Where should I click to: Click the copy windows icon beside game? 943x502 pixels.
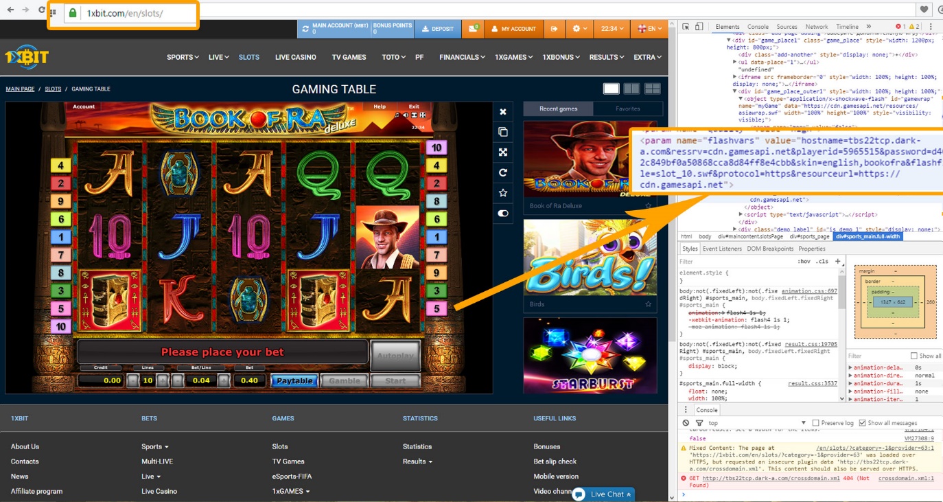tap(502, 132)
